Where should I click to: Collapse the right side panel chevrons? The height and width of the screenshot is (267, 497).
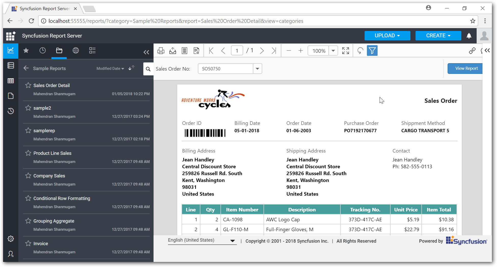487,51
